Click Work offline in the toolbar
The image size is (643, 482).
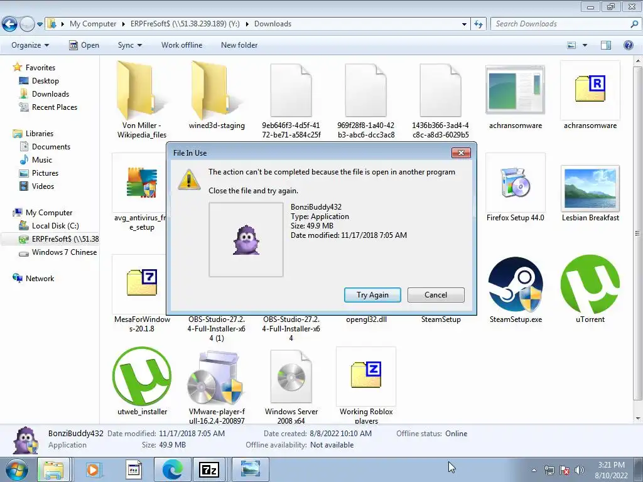181,45
